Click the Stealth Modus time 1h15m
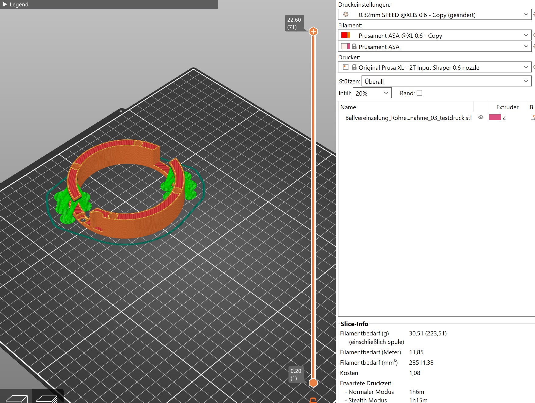This screenshot has width=535, height=403. point(418,400)
